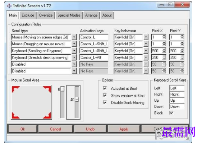Screen dimensions: 202x143
Task: Click the Pixel-Y 250 stepper
Action: click(182, 57)
